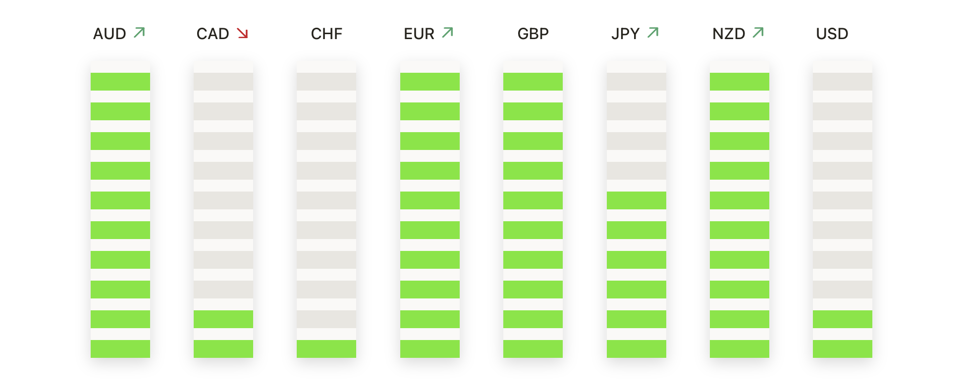Open the NZD currency label

click(729, 34)
